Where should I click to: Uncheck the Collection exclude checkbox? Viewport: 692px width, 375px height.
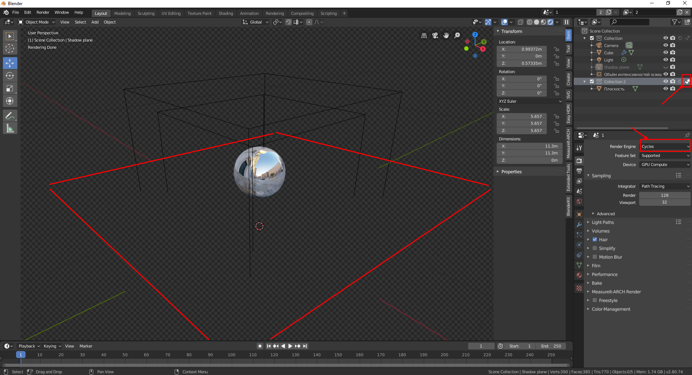592,38
